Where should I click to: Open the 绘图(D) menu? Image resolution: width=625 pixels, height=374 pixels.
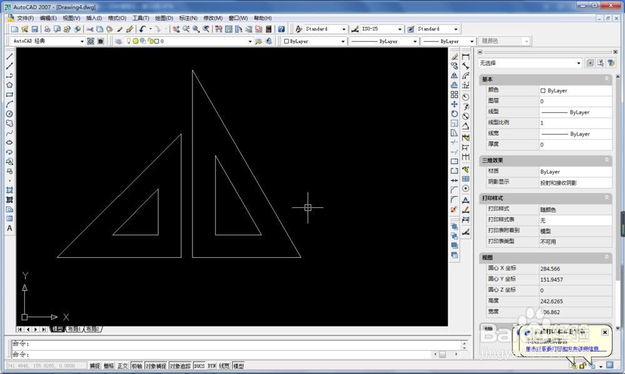(164, 18)
